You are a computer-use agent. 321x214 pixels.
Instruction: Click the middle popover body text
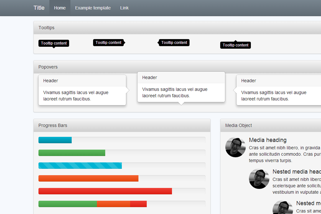[x=174, y=92]
